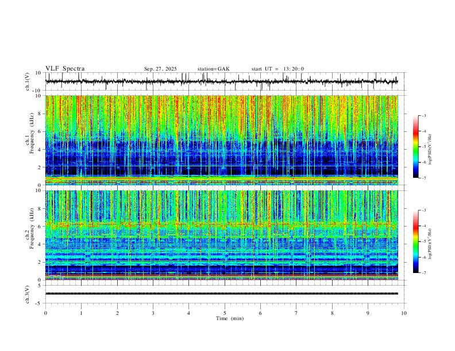Viewport: 455px width, 351px height.
Task: Click the ch.3 flat voltage trace
Action: 222,294
